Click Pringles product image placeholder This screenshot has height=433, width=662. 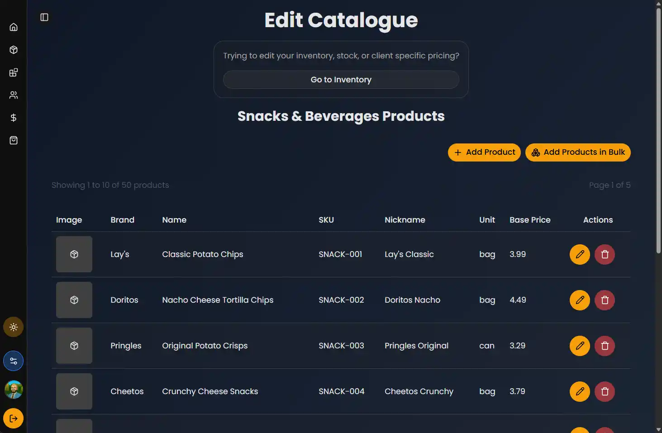(74, 346)
